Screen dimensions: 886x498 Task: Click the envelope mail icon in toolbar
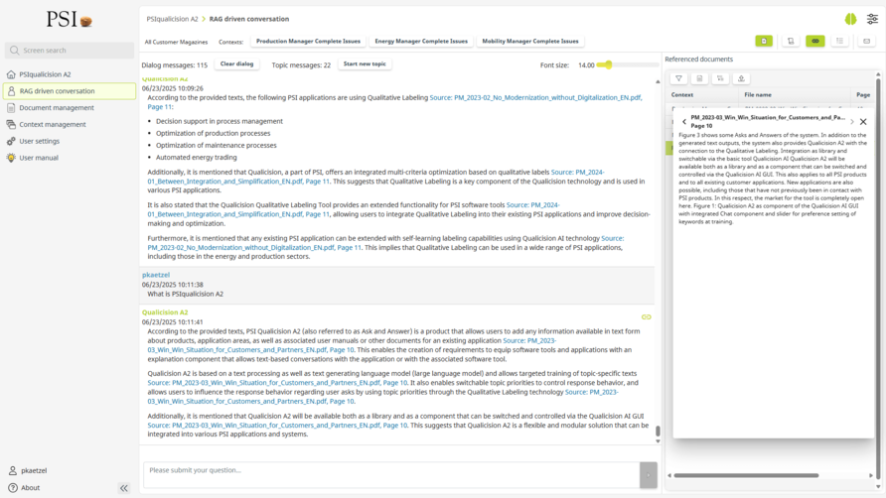pos(867,42)
